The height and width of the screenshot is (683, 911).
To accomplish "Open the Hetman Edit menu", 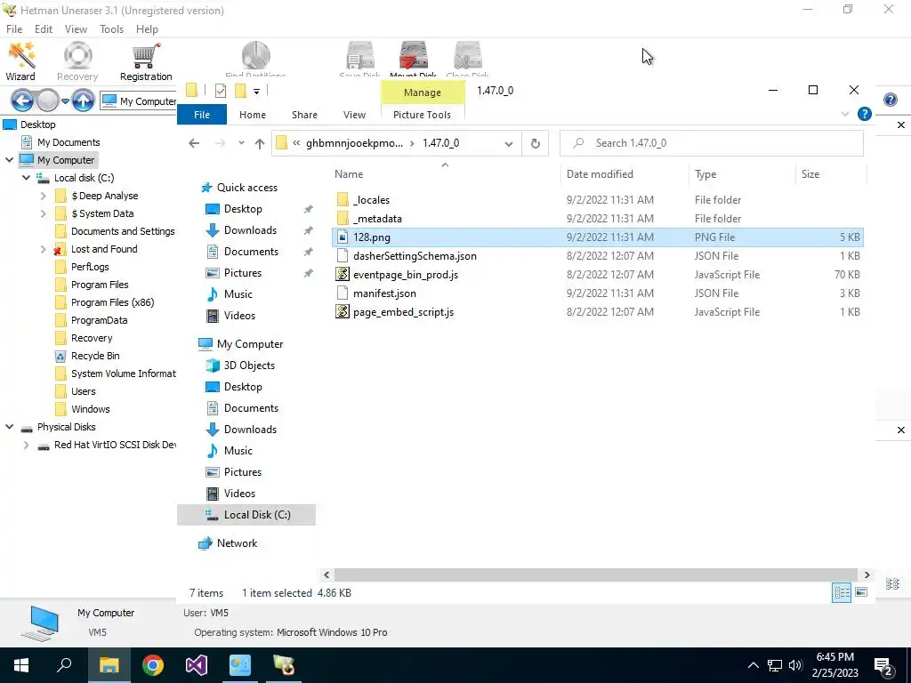I will click(44, 29).
